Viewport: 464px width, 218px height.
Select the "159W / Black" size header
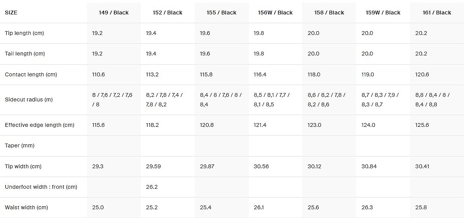tap(383, 13)
